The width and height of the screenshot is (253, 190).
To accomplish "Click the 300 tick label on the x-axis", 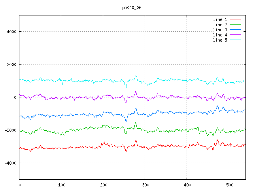I will [x=145, y=184].
